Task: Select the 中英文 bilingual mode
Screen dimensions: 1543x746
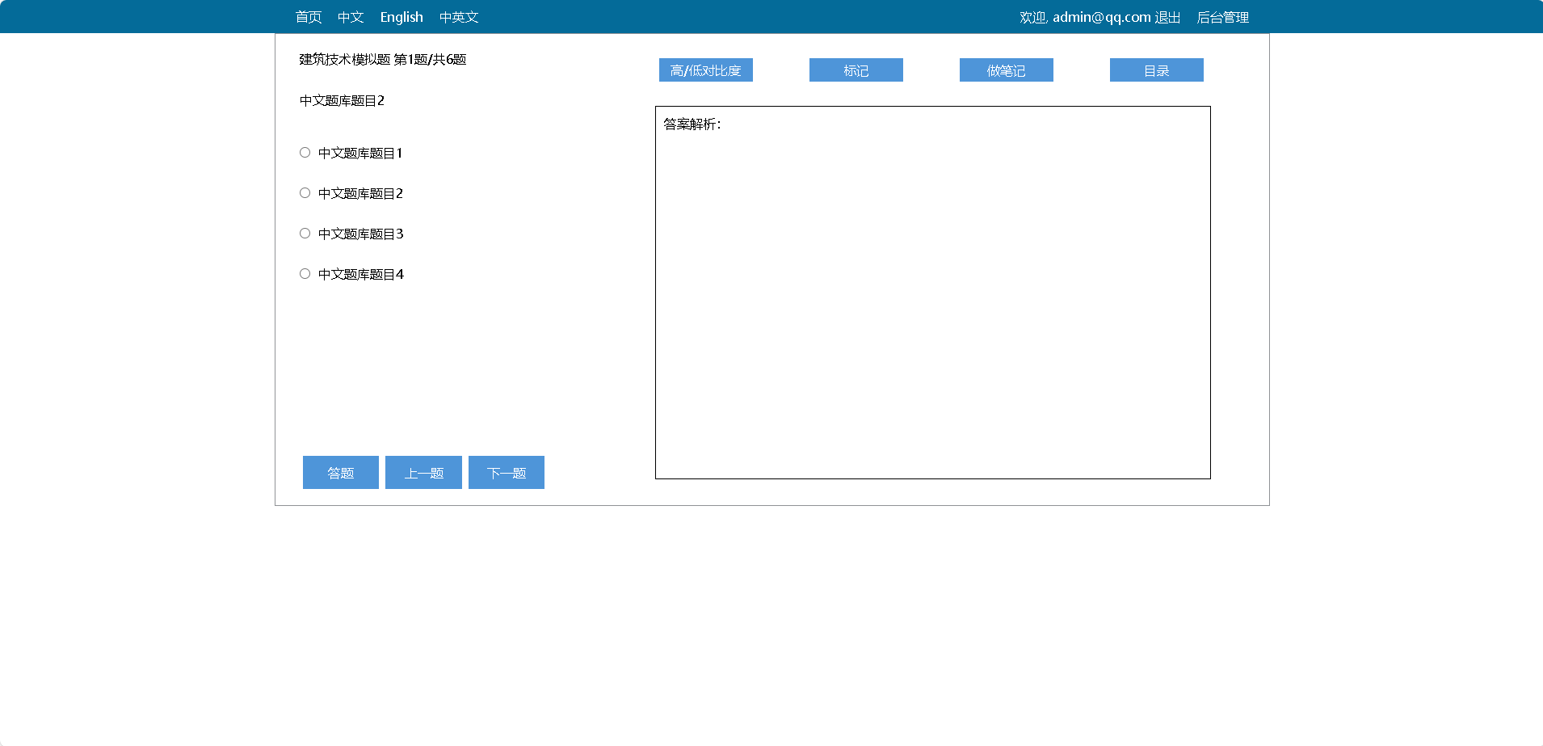Action: 459,17
